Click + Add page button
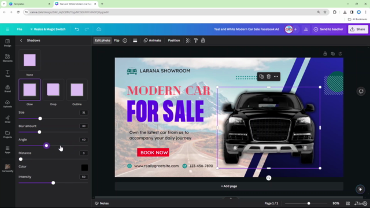The image size is (370, 208). tap(229, 186)
